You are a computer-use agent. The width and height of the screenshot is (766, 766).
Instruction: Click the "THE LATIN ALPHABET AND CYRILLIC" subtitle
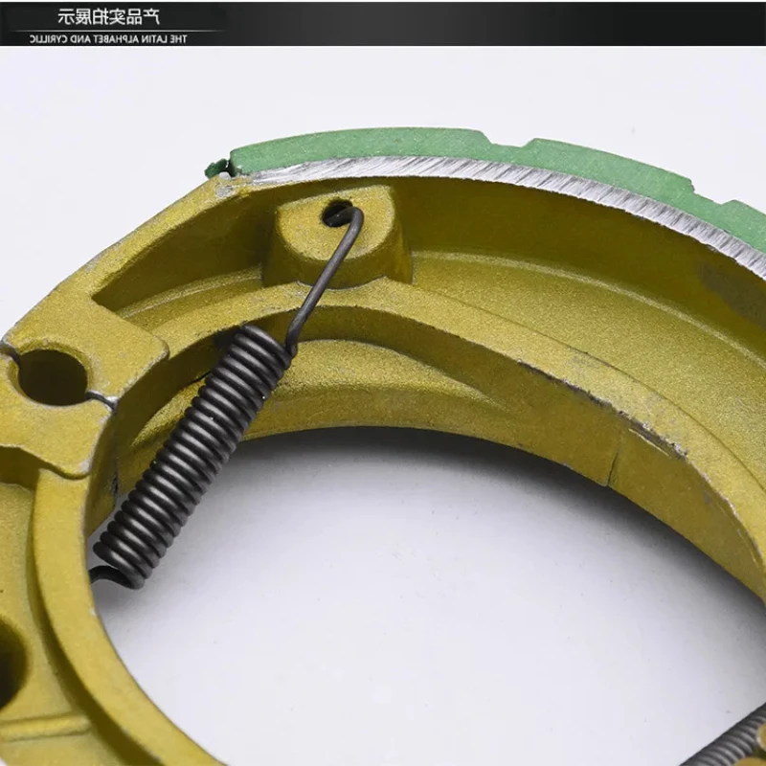click(x=108, y=39)
